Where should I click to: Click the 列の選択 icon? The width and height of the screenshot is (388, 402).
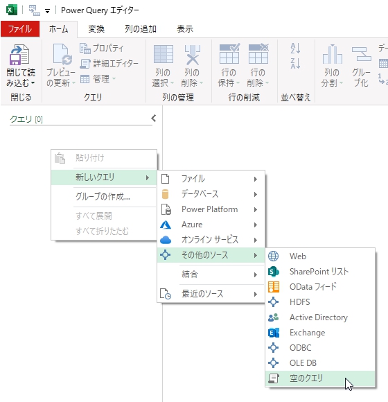[164, 54]
